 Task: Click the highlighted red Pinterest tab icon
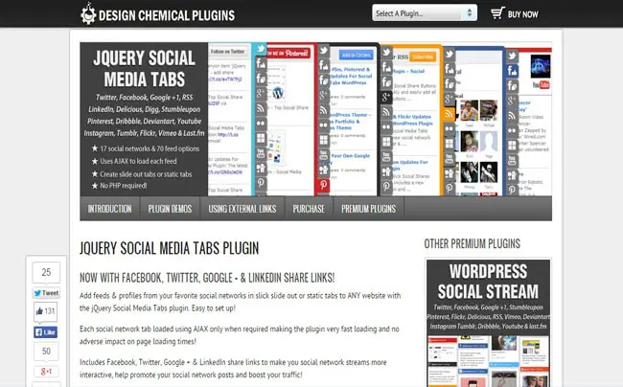[323, 185]
